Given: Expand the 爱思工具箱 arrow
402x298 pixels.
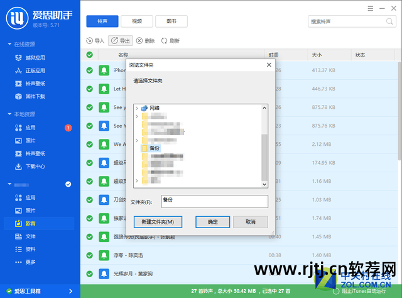Looking at the screenshot, I should click(x=71, y=291).
